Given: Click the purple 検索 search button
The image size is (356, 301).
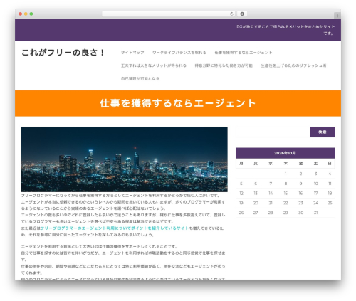Looking at the screenshot, I should 323,132.
